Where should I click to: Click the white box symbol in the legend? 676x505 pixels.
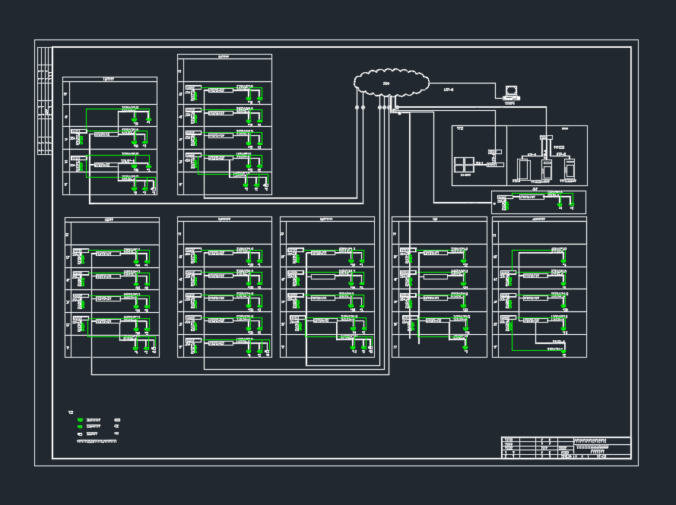[x=80, y=434]
